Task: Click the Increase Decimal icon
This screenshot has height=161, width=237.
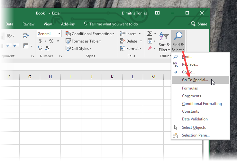Action: tap(40, 48)
